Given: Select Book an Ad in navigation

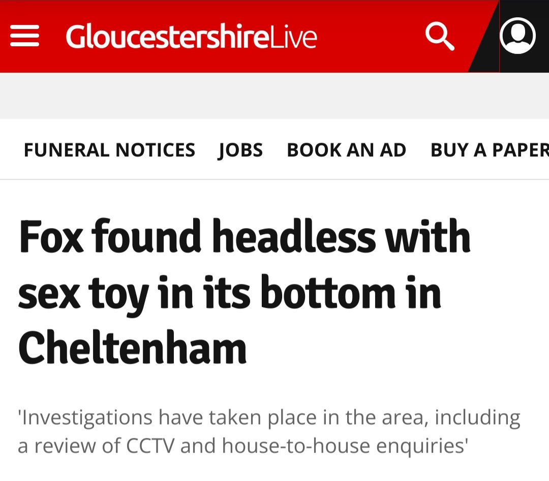Looking at the screenshot, I should coord(346,150).
